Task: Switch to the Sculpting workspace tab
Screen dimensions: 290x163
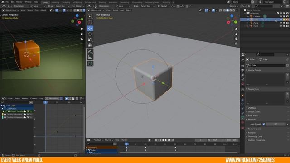Action: pos(66,2)
